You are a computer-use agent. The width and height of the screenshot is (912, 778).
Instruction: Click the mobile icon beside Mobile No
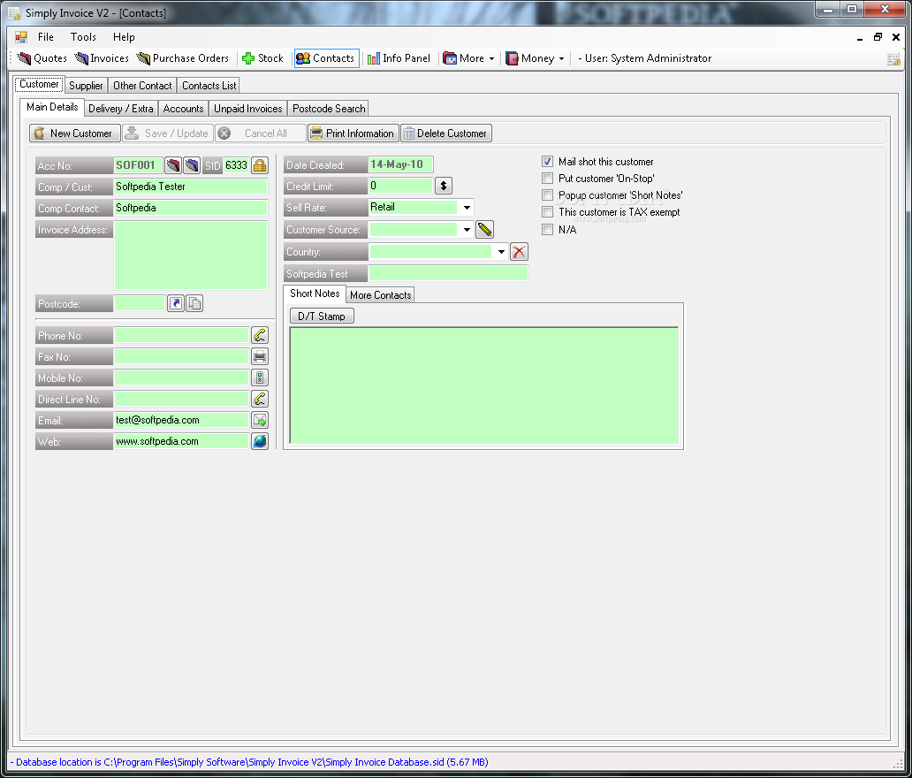[x=260, y=378]
